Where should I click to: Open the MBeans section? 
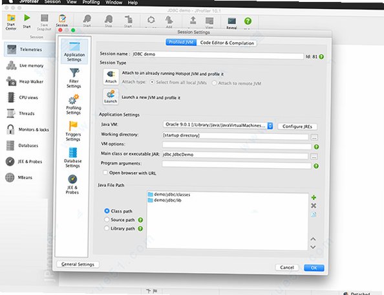tap(19, 177)
